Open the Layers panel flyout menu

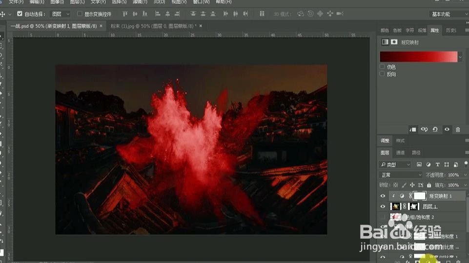pos(467,153)
